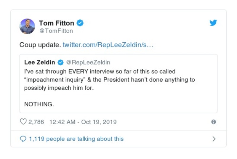Viewport: 237px width, 159px height.
Task: Click the Lee Zeldin name in quoted tweet
Action: (x=39, y=62)
